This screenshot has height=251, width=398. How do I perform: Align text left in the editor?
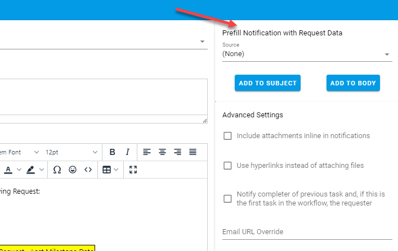147,152
